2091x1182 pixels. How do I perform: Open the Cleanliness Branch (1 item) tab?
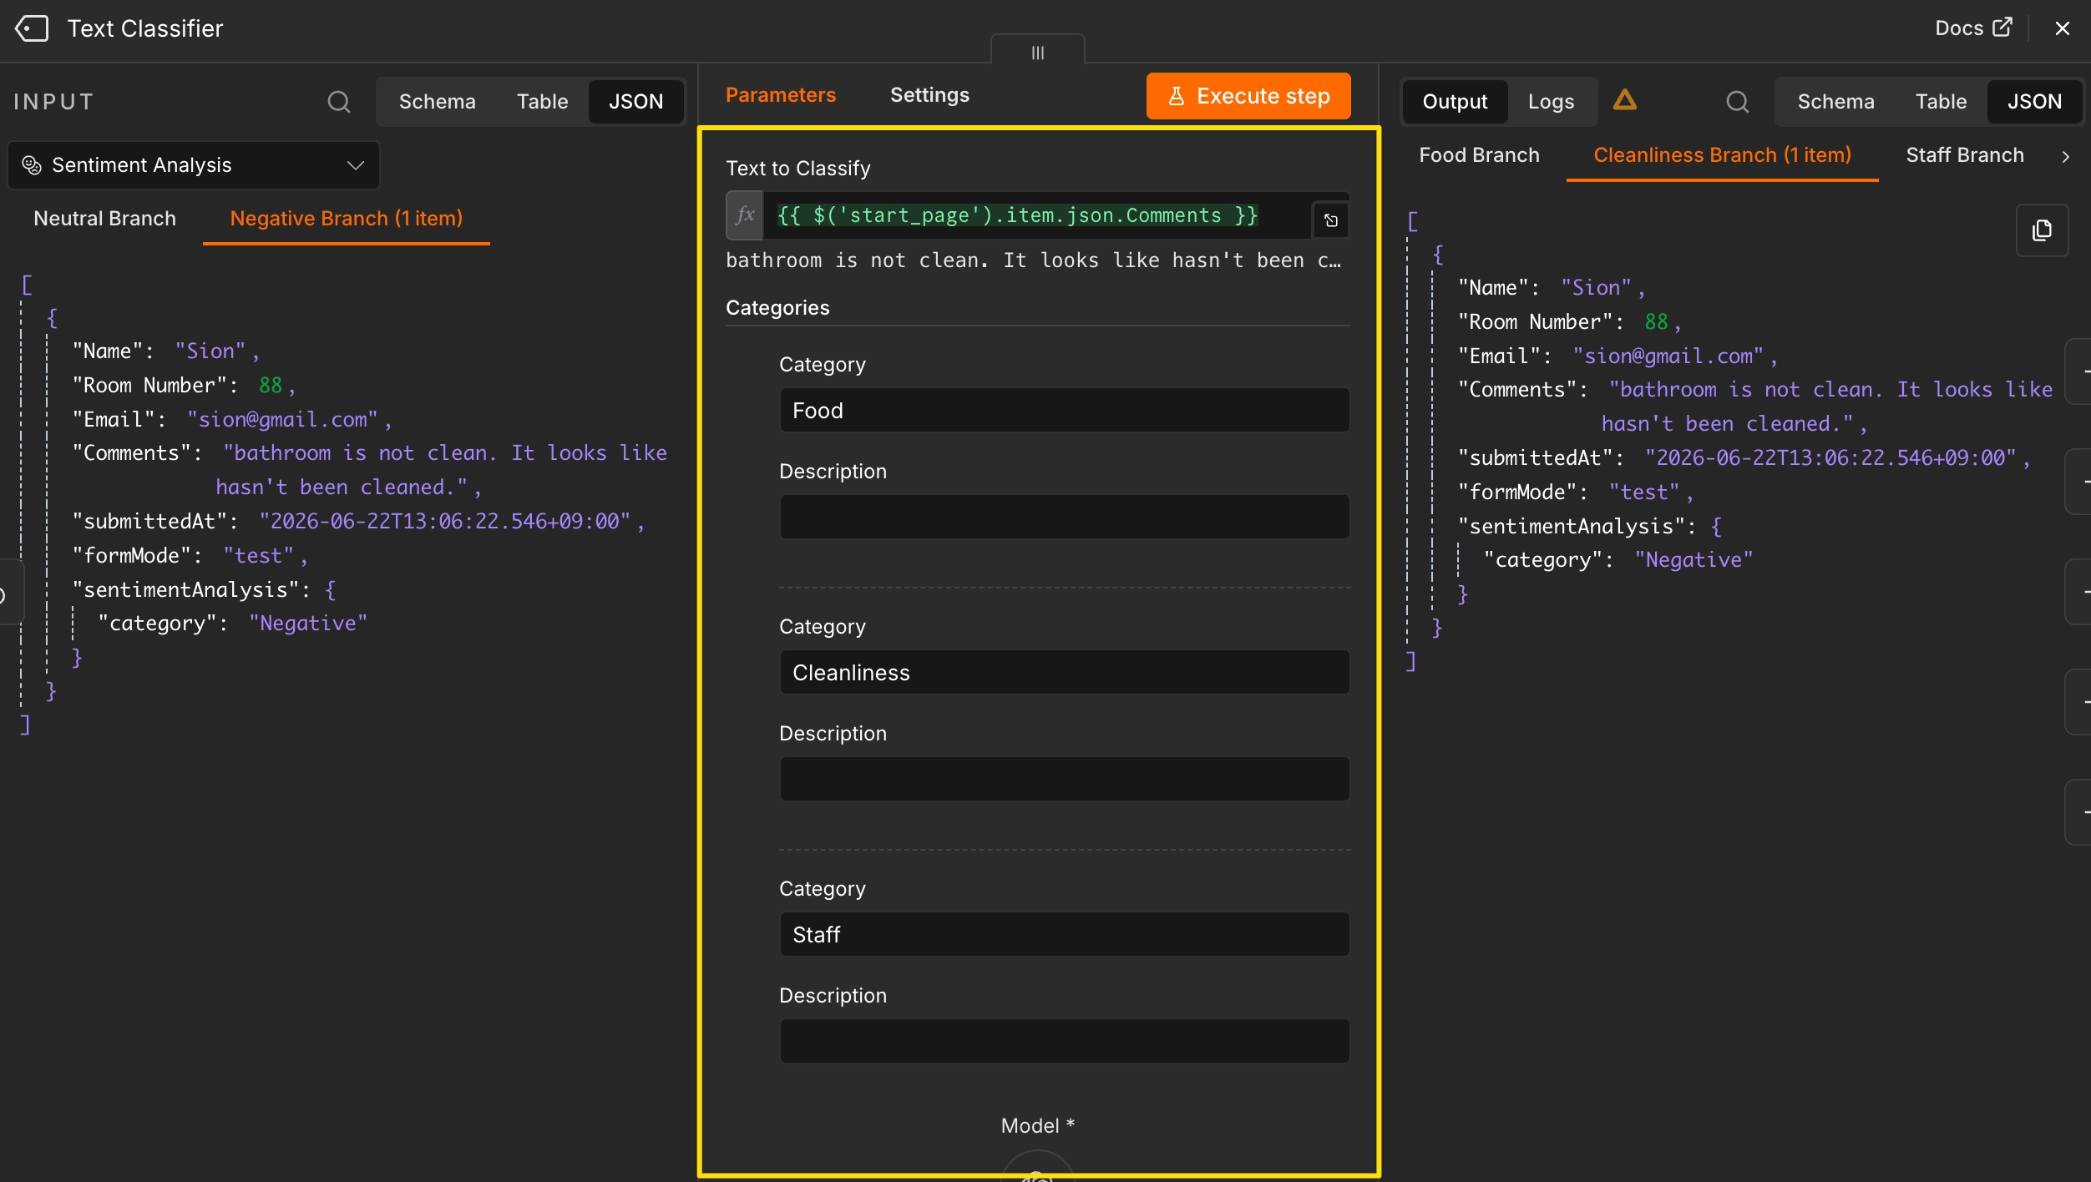(1722, 155)
